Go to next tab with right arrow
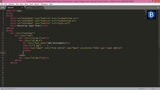 pyautogui.click(x=3, y=7)
